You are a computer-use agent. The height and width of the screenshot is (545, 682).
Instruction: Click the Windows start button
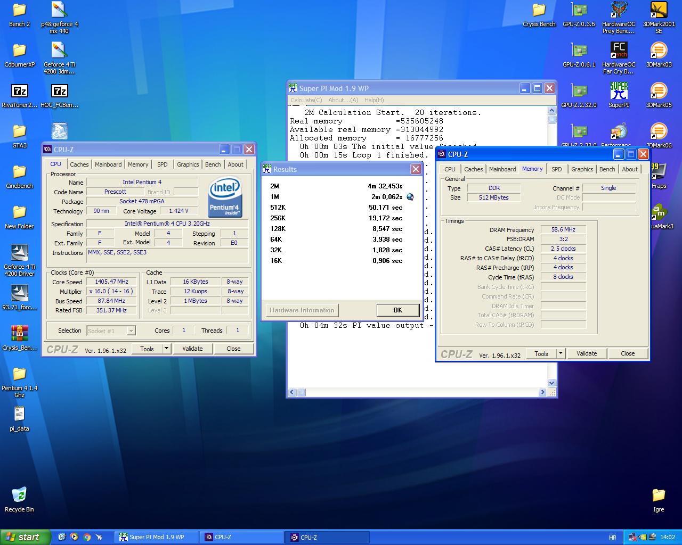pos(25,537)
